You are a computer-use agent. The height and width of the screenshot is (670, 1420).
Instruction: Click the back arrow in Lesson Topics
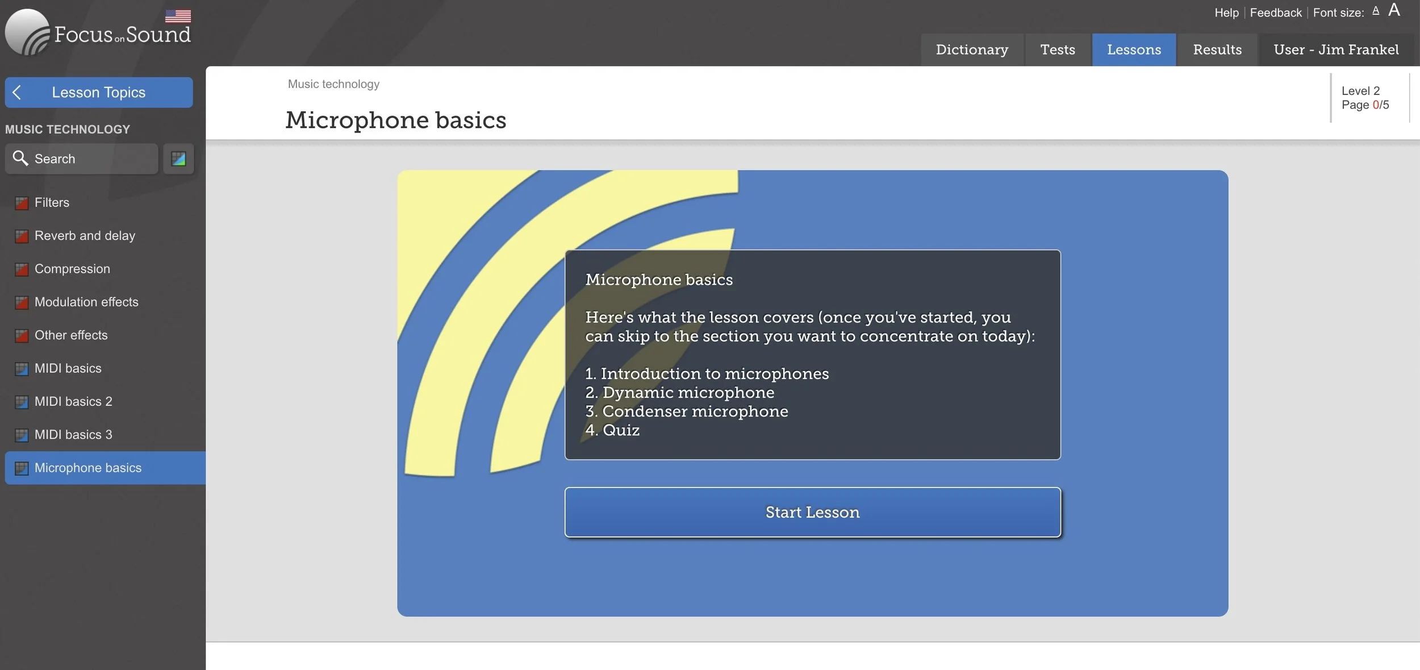[17, 92]
